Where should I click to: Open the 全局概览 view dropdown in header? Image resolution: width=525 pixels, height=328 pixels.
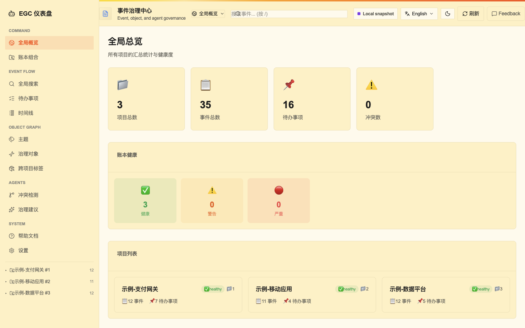(x=208, y=14)
